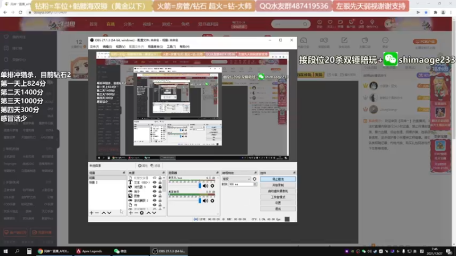Switch to Apex Legends in taskbar
Viewport: 456px width, 256px height.
pyautogui.click(x=89, y=251)
